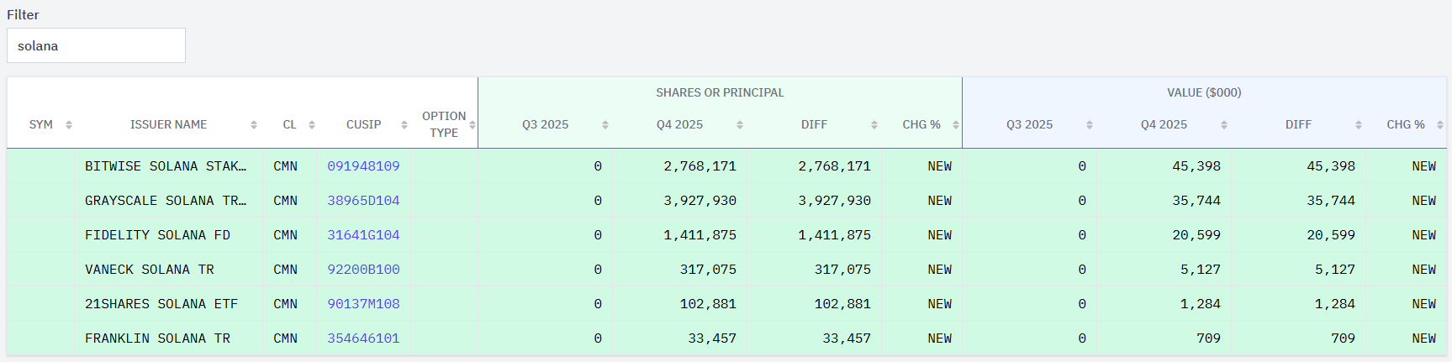Click the CL column sort arrows
This screenshot has height=362, width=1452.
pyautogui.click(x=312, y=125)
